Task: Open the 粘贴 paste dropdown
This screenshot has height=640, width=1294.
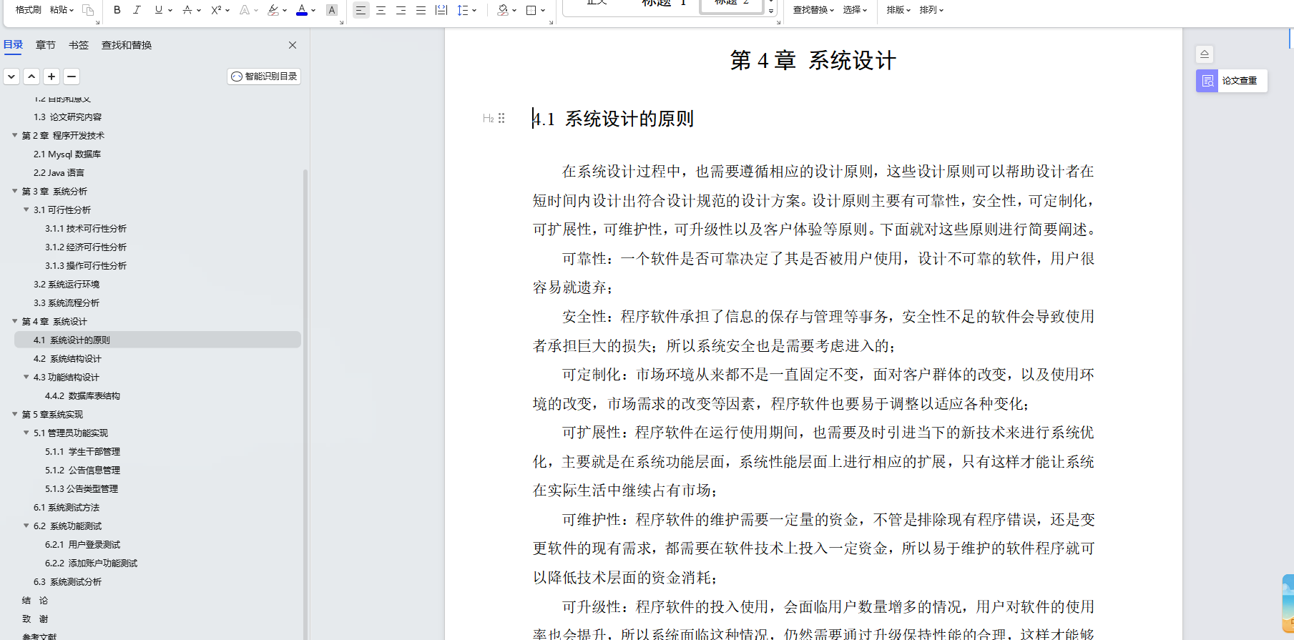Action: [62, 10]
